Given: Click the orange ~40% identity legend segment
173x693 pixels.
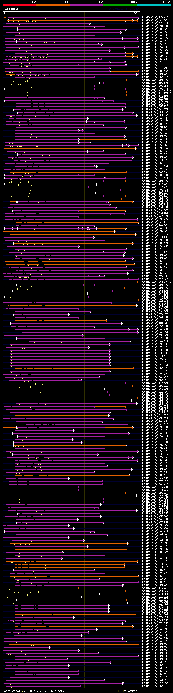Looking at the screenshot, I should tap(53, 5).
